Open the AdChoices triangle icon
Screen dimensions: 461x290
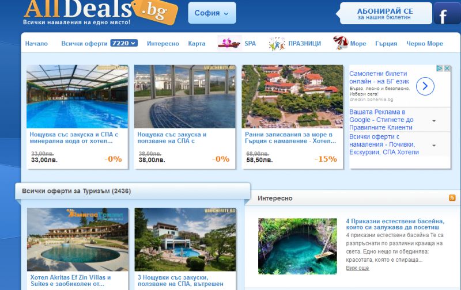pyautogui.click(x=439, y=68)
